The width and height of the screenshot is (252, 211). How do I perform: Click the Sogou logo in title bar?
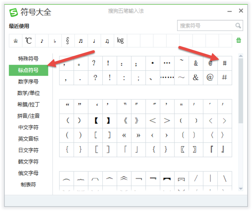[14, 12]
